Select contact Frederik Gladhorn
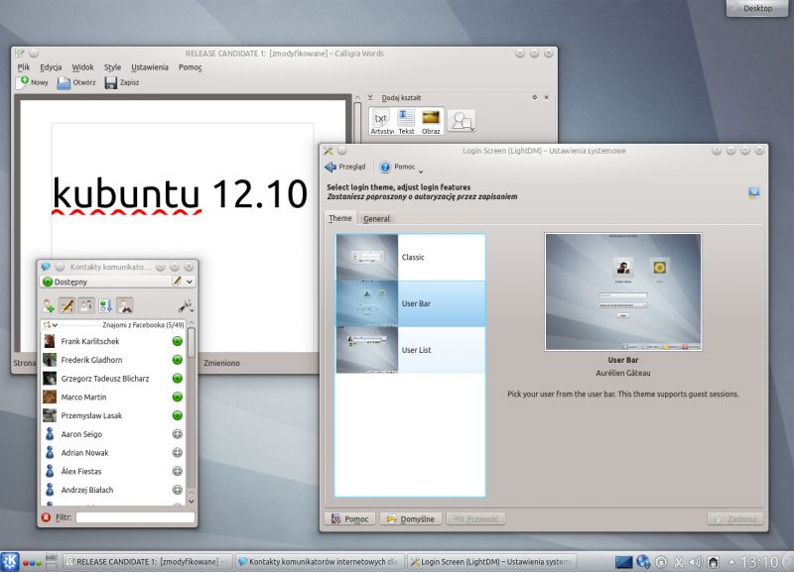Image resolution: width=794 pixels, height=572 pixels. tap(112, 360)
